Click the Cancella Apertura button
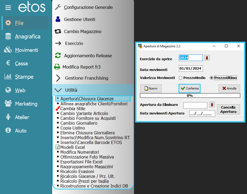247x194 pixels. pyautogui.click(x=228, y=109)
